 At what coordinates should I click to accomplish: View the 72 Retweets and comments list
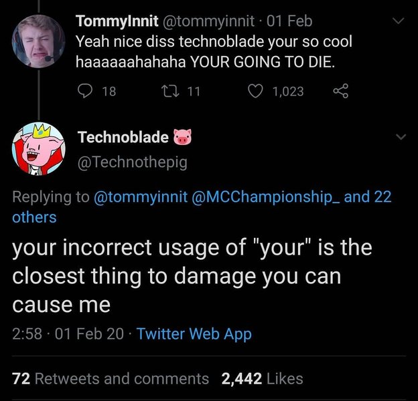pyautogui.click(x=111, y=379)
